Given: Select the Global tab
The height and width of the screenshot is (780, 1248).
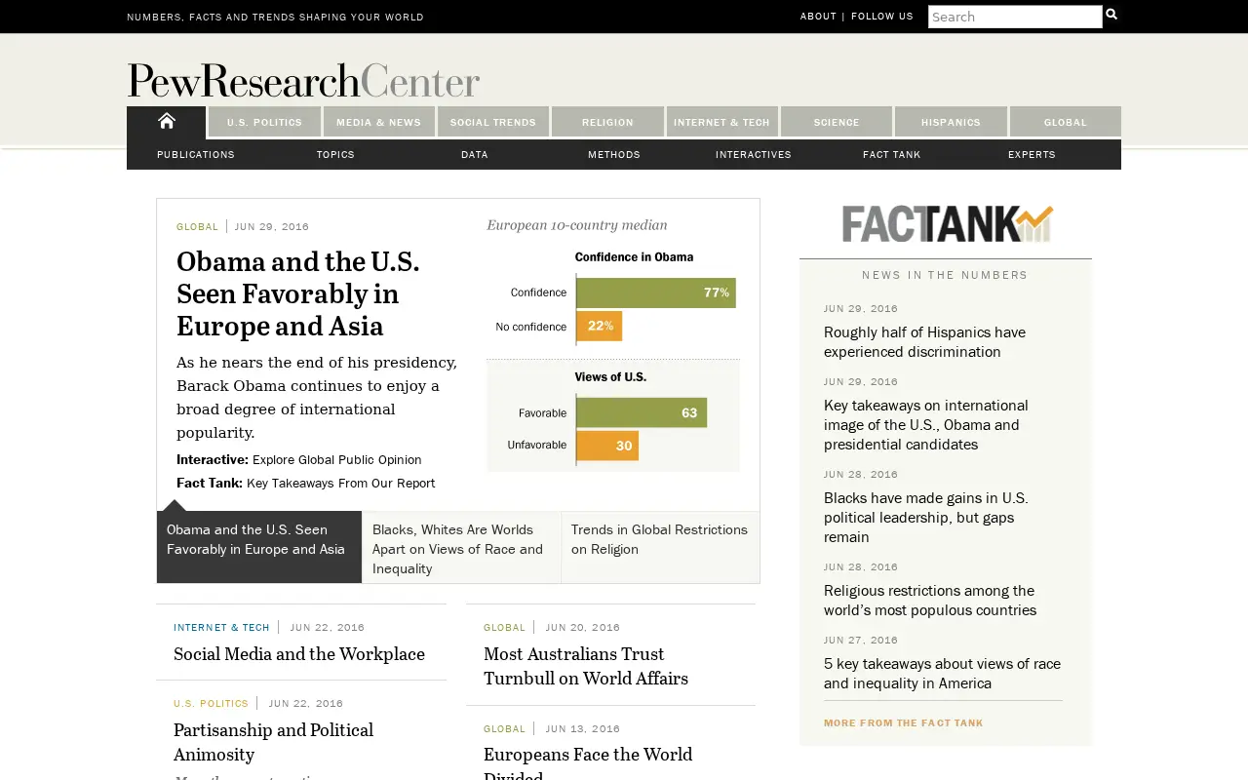Looking at the screenshot, I should [x=1065, y=122].
